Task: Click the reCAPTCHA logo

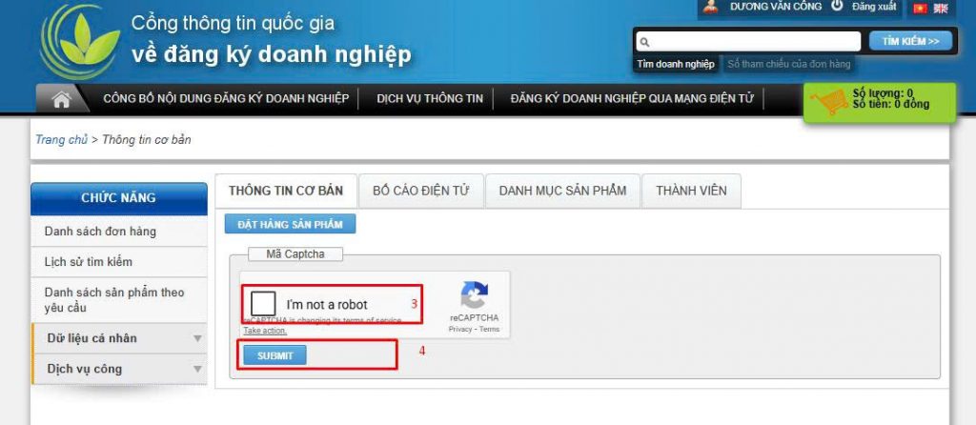Action: pos(474,295)
